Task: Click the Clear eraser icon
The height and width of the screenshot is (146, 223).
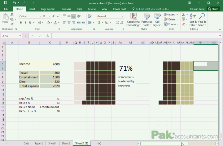Action: tap(184, 24)
